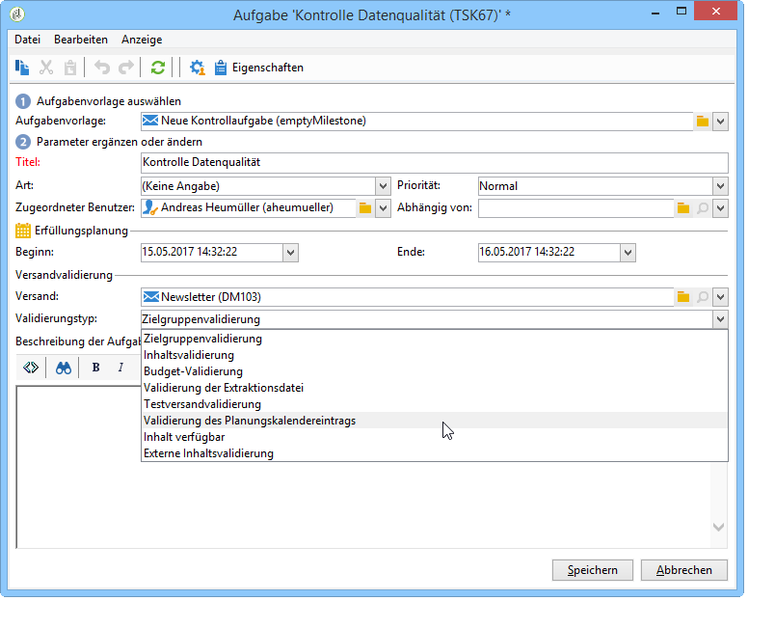Click the binoculars search icon

pos(64,368)
